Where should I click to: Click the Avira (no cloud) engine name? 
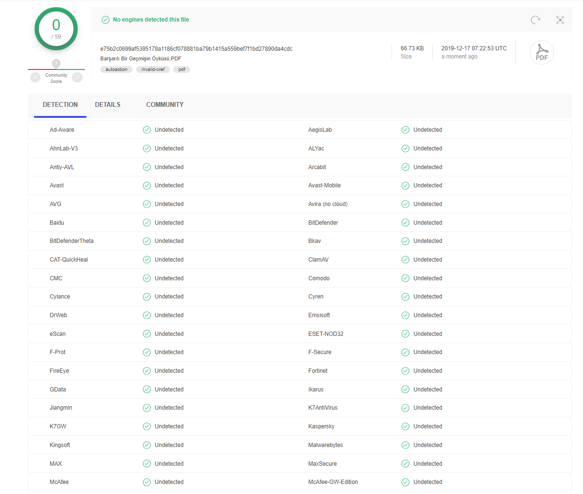tap(328, 204)
